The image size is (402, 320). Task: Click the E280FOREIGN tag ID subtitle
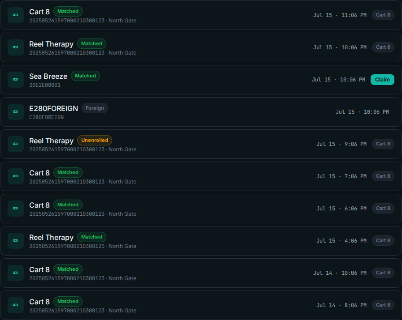coord(46,117)
